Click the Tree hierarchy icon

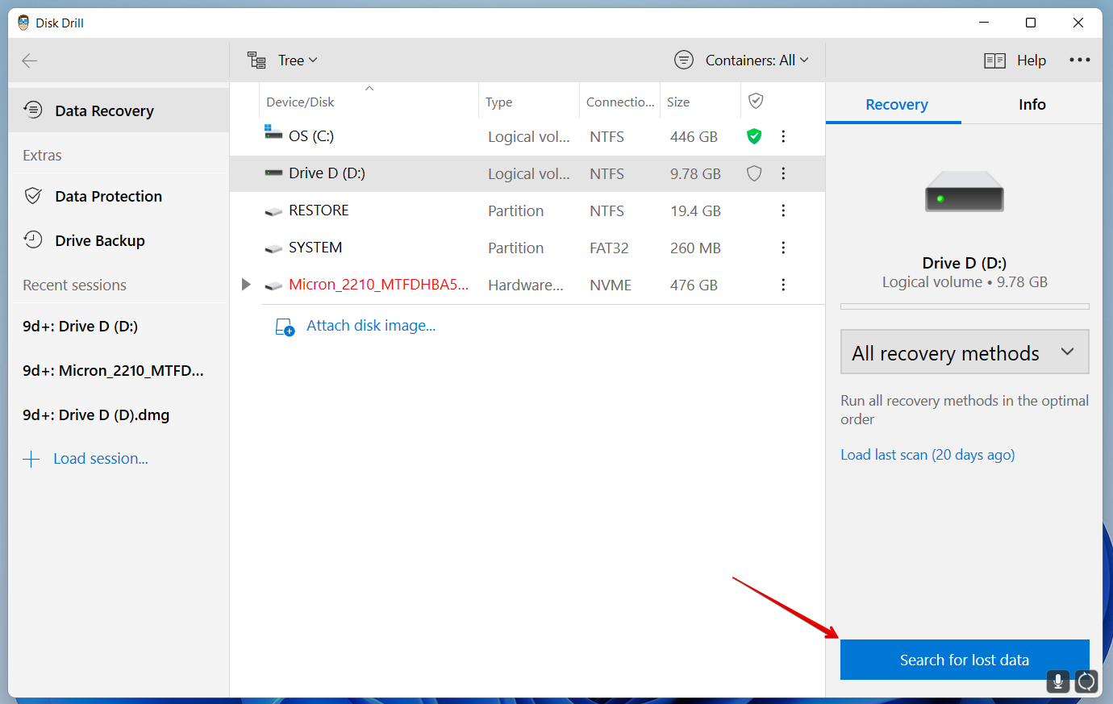pyautogui.click(x=256, y=60)
